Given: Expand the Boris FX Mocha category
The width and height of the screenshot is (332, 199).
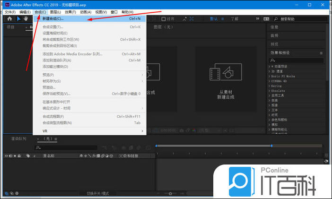Looking at the screenshot, I should click(x=269, y=76).
